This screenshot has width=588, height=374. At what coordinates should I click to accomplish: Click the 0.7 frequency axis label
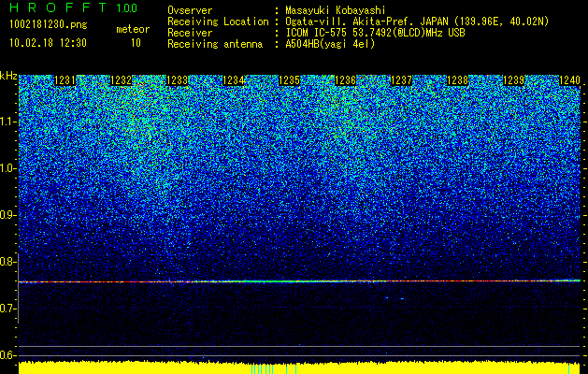(7, 309)
